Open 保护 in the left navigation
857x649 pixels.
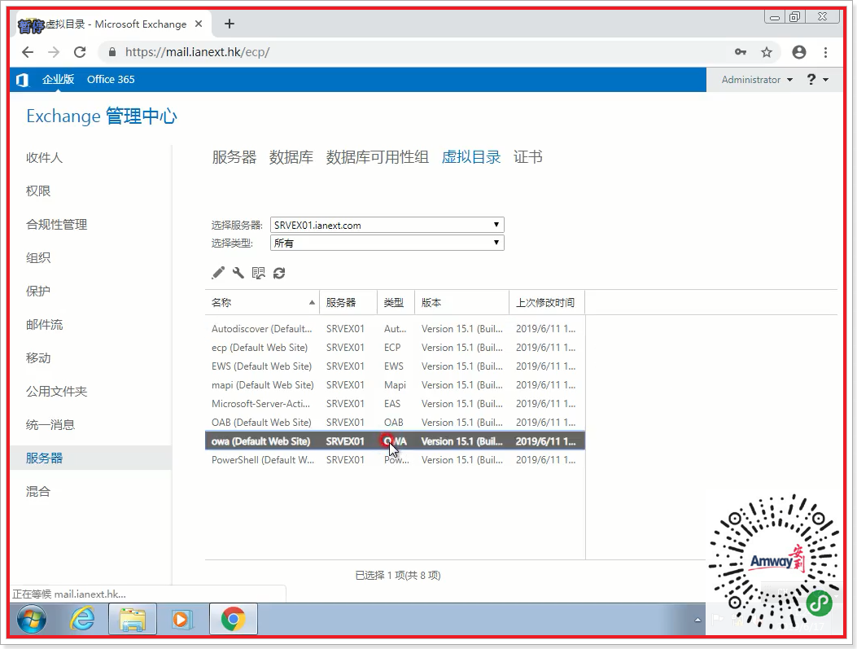(38, 291)
